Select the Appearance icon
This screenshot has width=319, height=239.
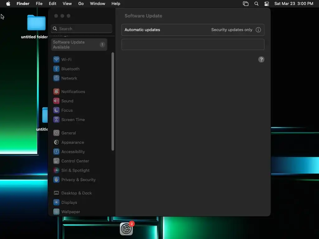coord(56,142)
